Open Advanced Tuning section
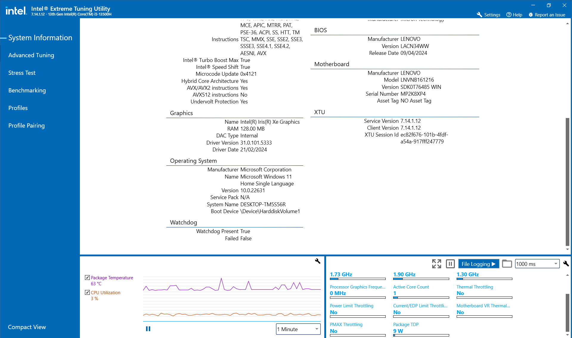The image size is (572, 338). click(x=31, y=55)
